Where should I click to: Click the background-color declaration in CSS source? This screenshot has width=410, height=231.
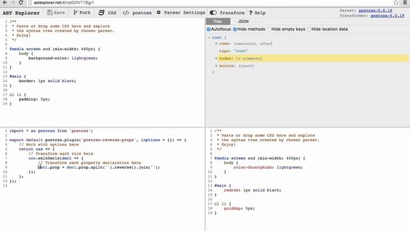coord(63,58)
